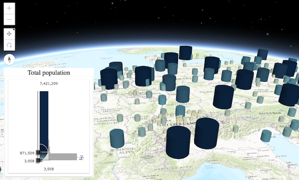
Task: Select the topmost dark cylinder near horizon
Action: pyautogui.click(x=185, y=53)
